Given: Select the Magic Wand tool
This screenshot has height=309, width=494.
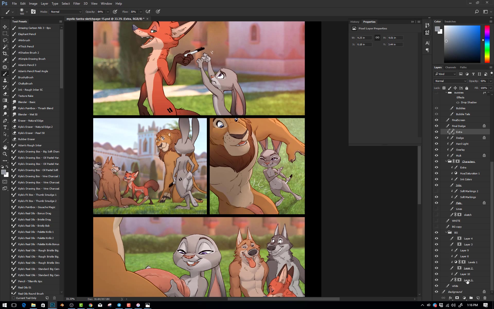Looking at the screenshot, I should [5, 47].
